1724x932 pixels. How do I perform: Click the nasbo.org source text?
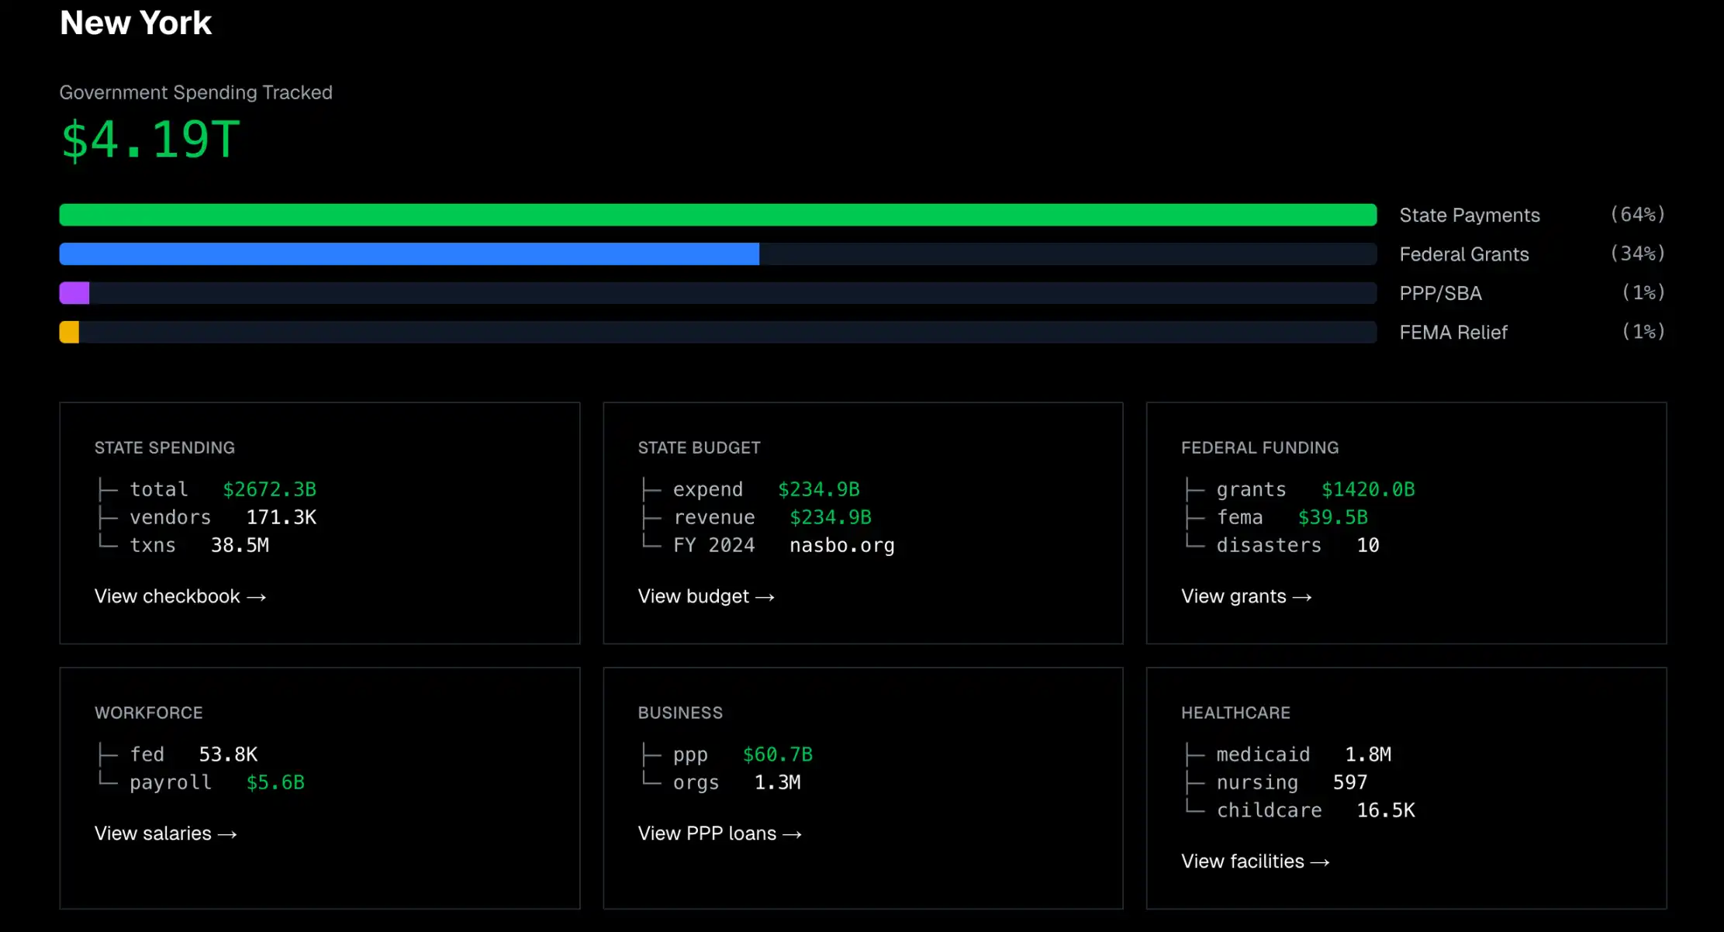click(x=841, y=545)
